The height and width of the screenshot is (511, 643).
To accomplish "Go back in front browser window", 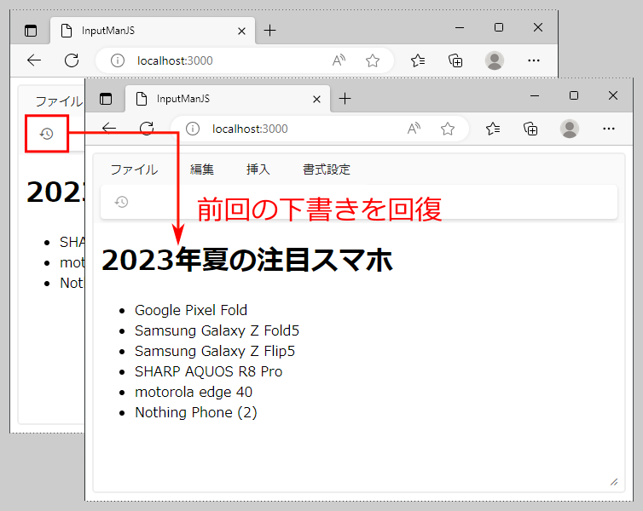I will tap(109, 129).
